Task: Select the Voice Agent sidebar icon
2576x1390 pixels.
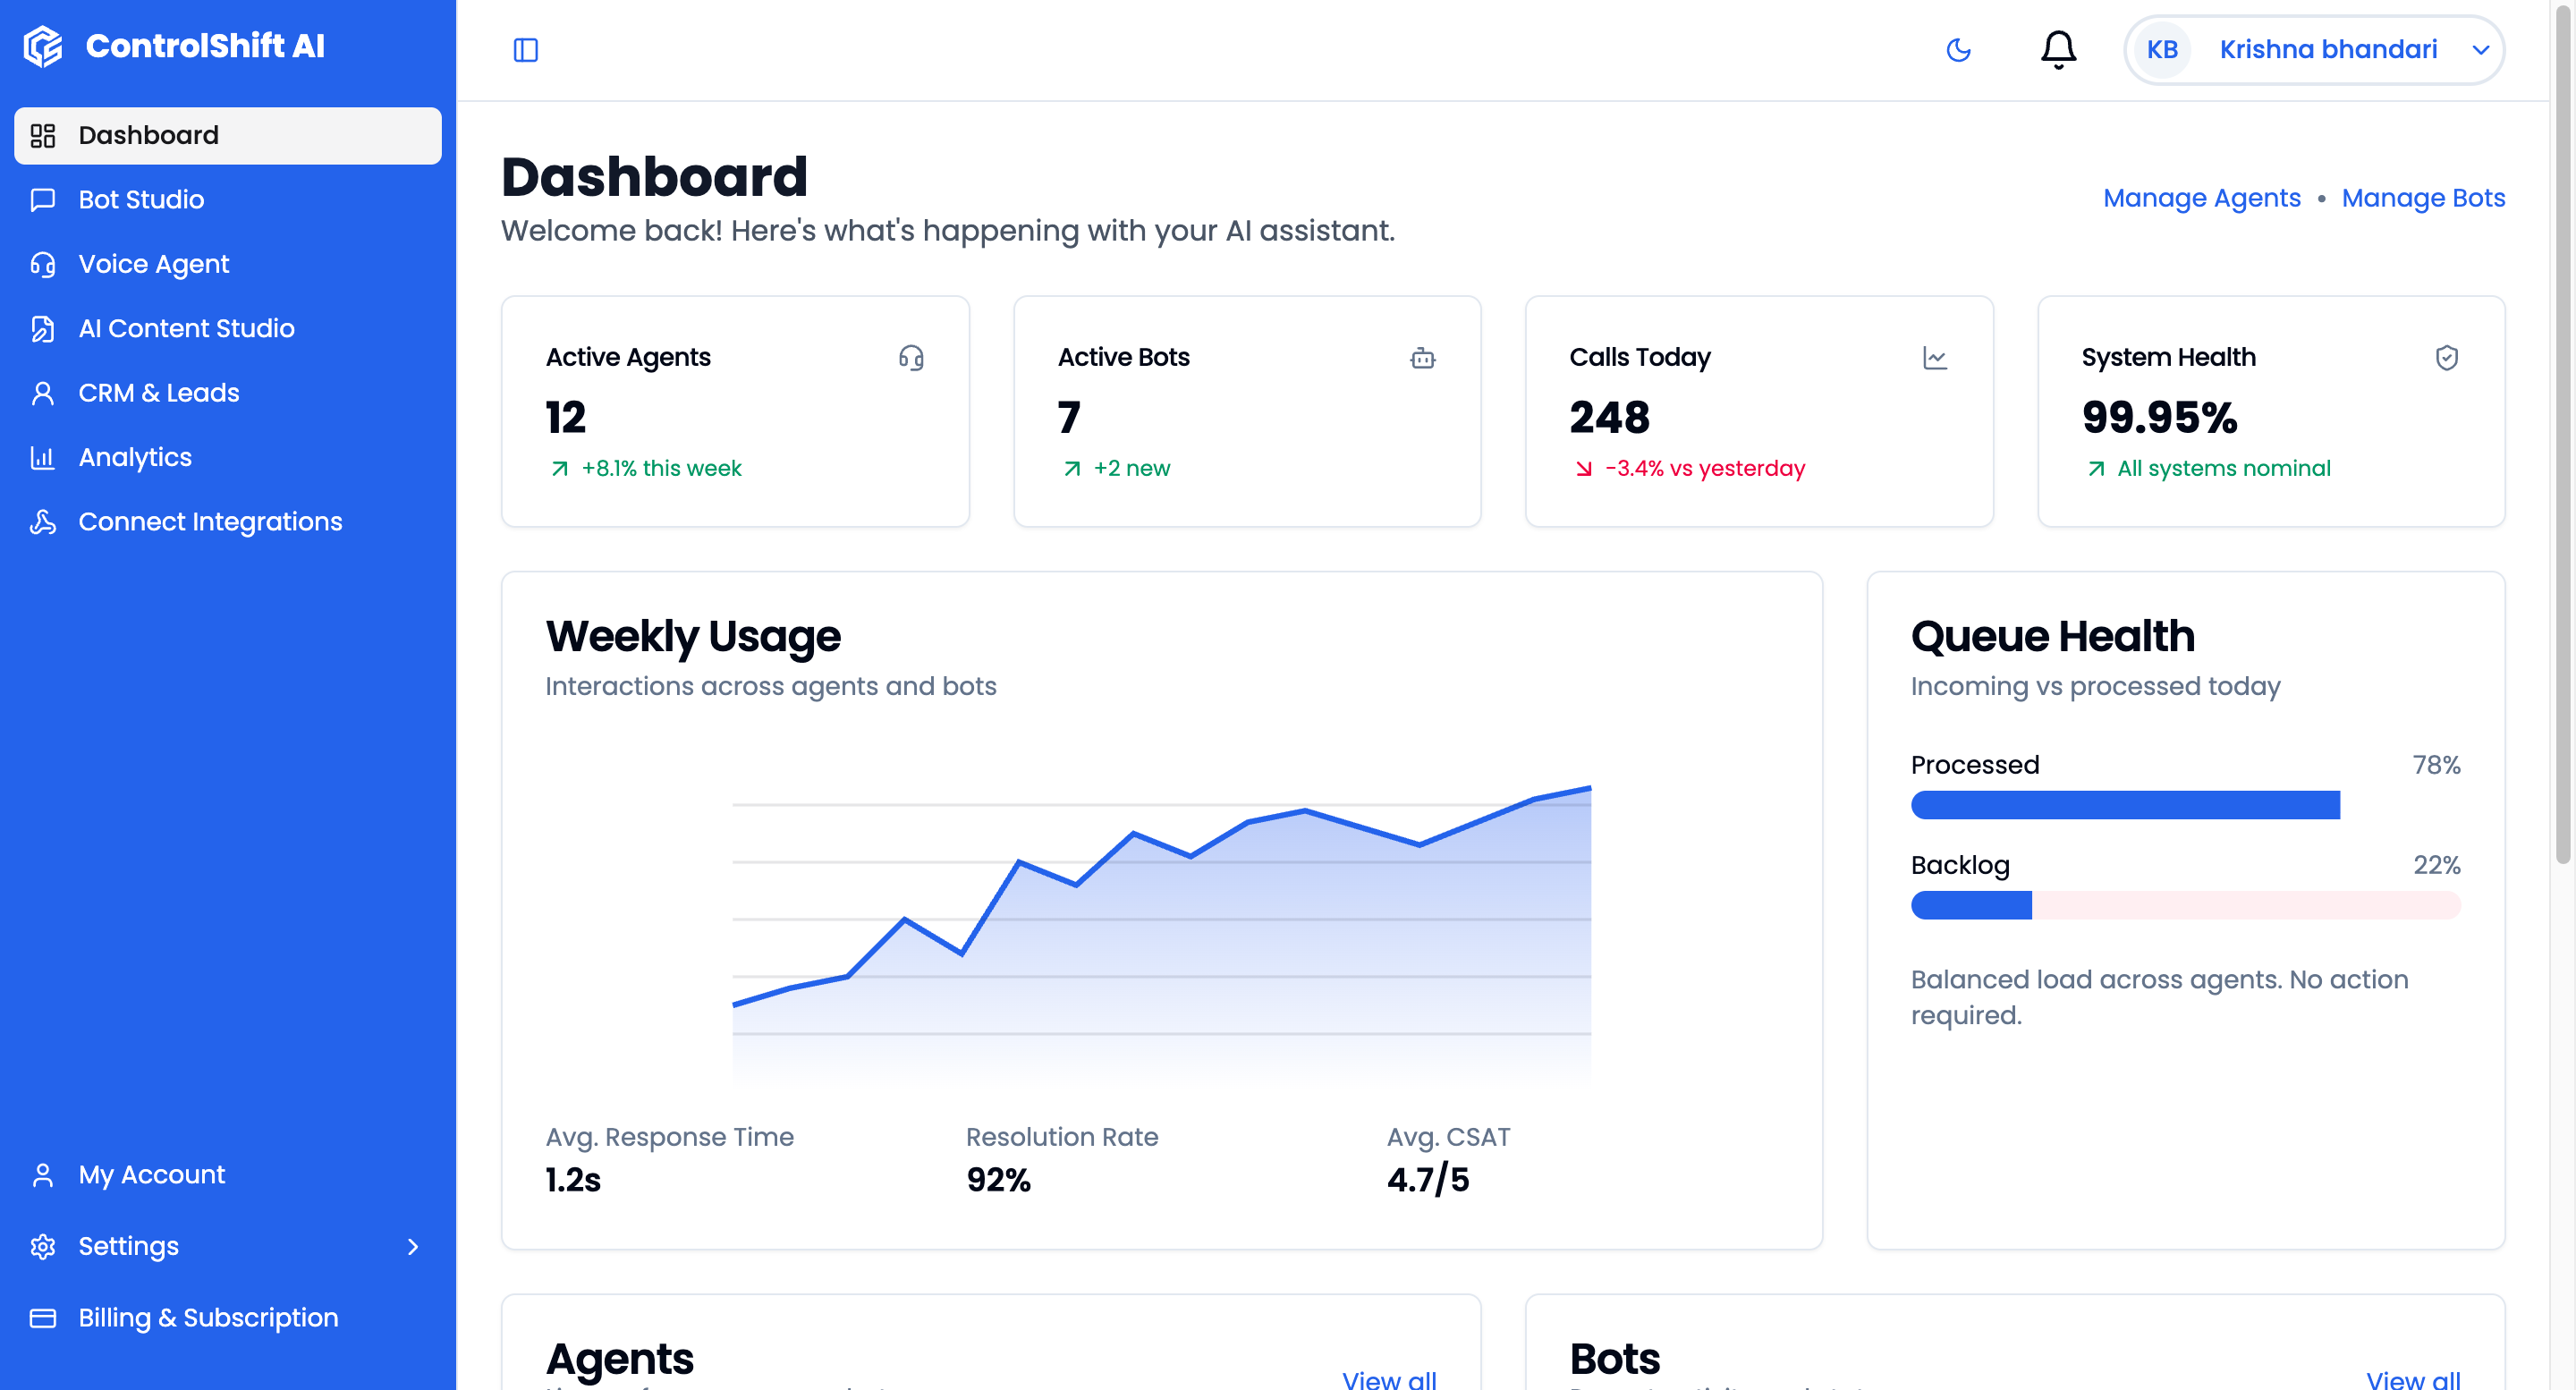Action: (41, 263)
